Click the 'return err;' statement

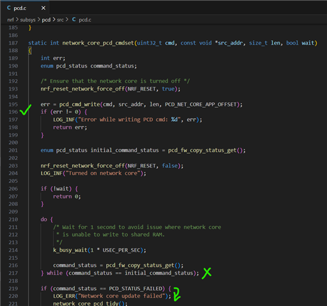point(70,127)
